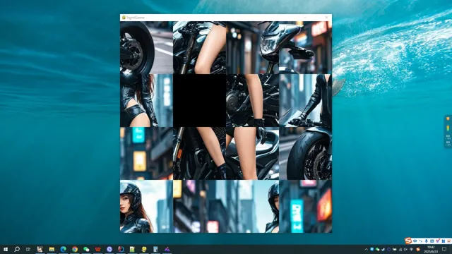The height and width of the screenshot is (254, 452).
Task: Open WeChat from the taskbar
Action: point(86,249)
